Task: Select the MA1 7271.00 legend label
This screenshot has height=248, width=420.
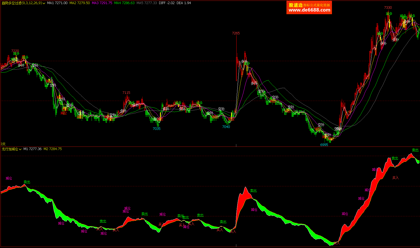Action: pyautogui.click(x=57, y=3)
